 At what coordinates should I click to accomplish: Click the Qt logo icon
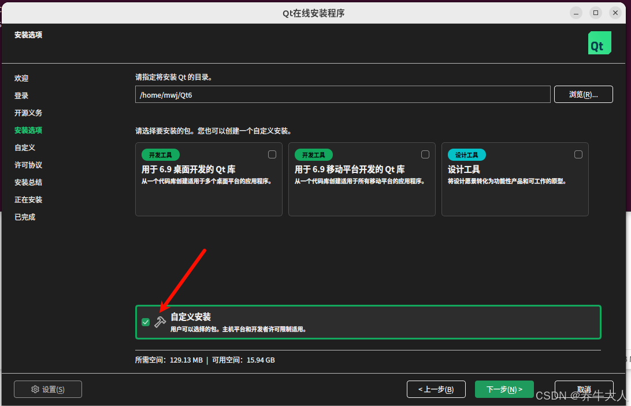(600, 43)
